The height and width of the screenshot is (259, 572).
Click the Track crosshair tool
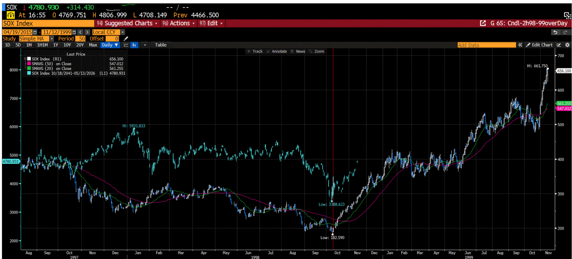click(254, 51)
